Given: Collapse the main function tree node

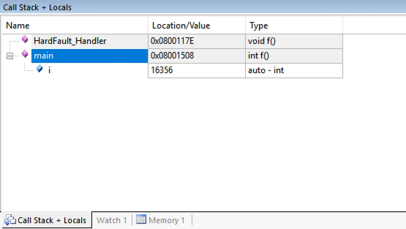Looking at the screenshot, I should (10, 56).
